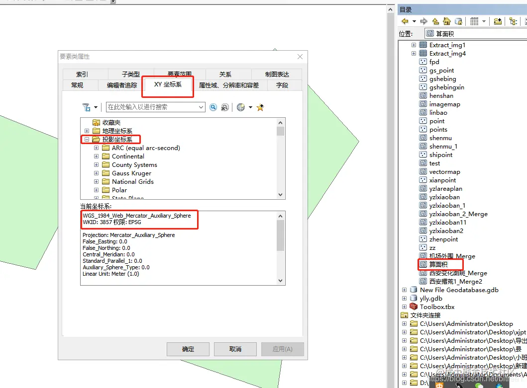
Task: Select the Gauss Kruger folder icon
Action: point(106,173)
